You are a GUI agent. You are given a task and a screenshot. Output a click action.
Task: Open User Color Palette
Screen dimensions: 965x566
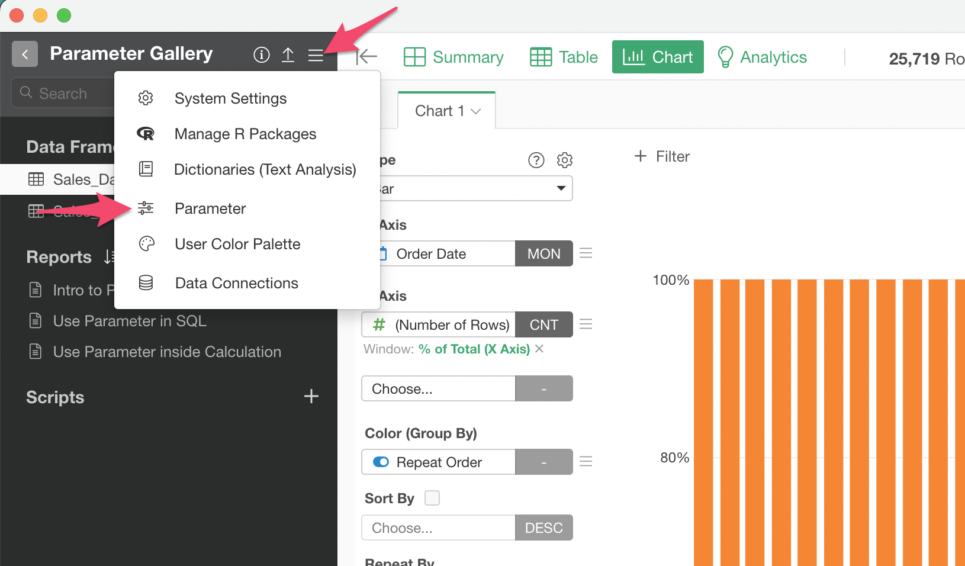tap(237, 244)
